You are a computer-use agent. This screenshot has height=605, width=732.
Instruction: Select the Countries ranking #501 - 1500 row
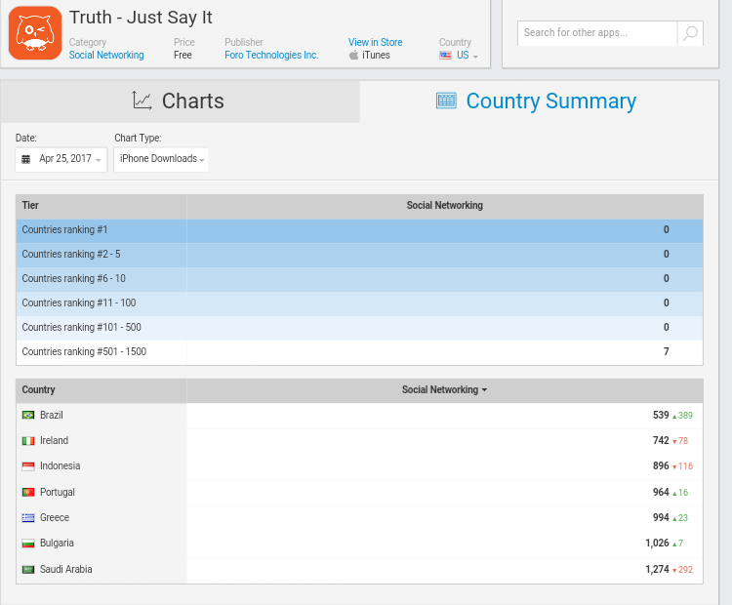(359, 352)
